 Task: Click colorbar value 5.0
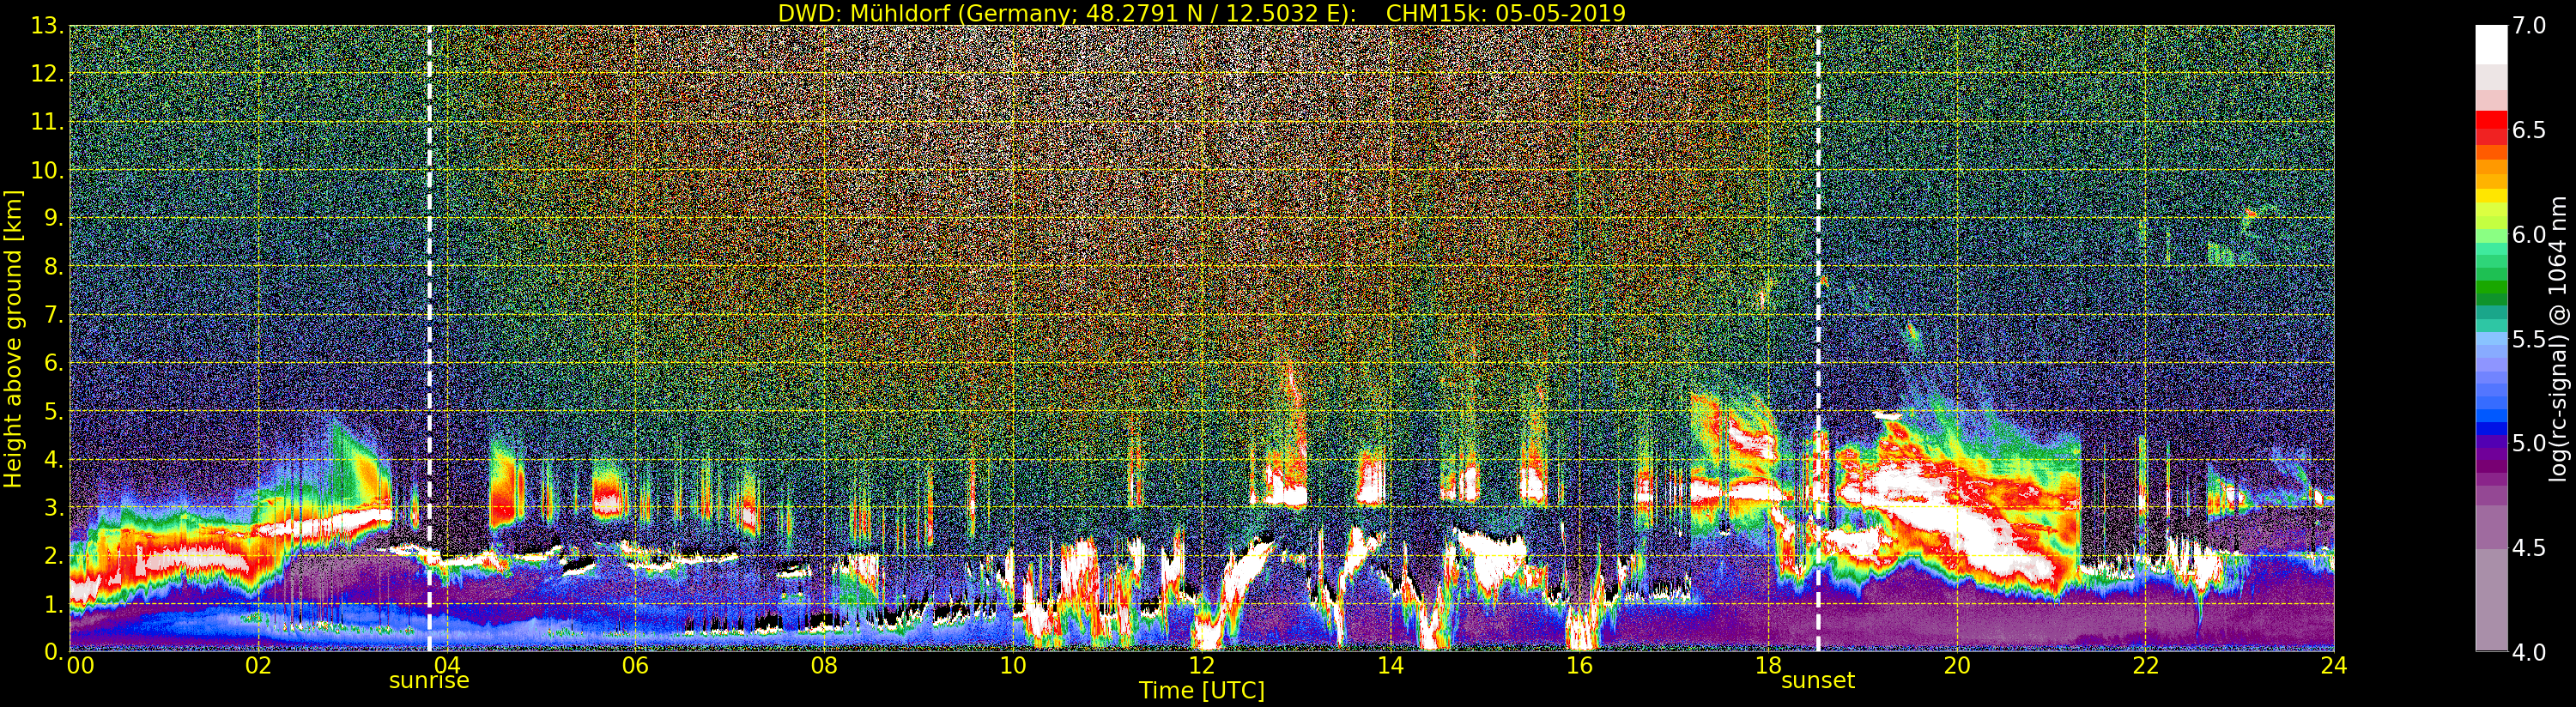[2529, 443]
